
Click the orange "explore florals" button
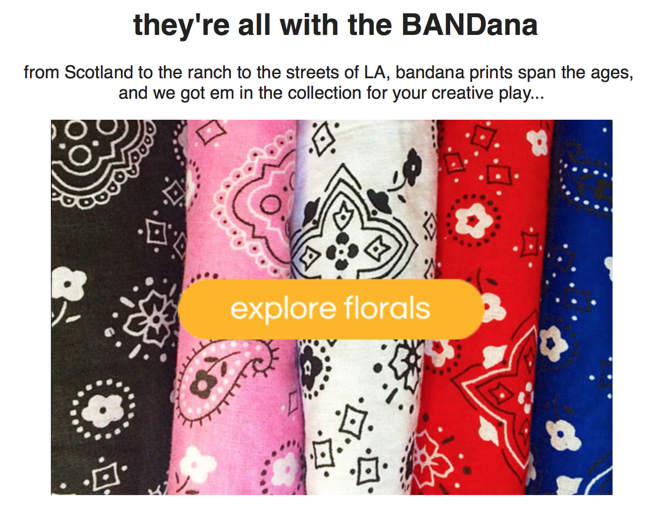click(x=330, y=309)
